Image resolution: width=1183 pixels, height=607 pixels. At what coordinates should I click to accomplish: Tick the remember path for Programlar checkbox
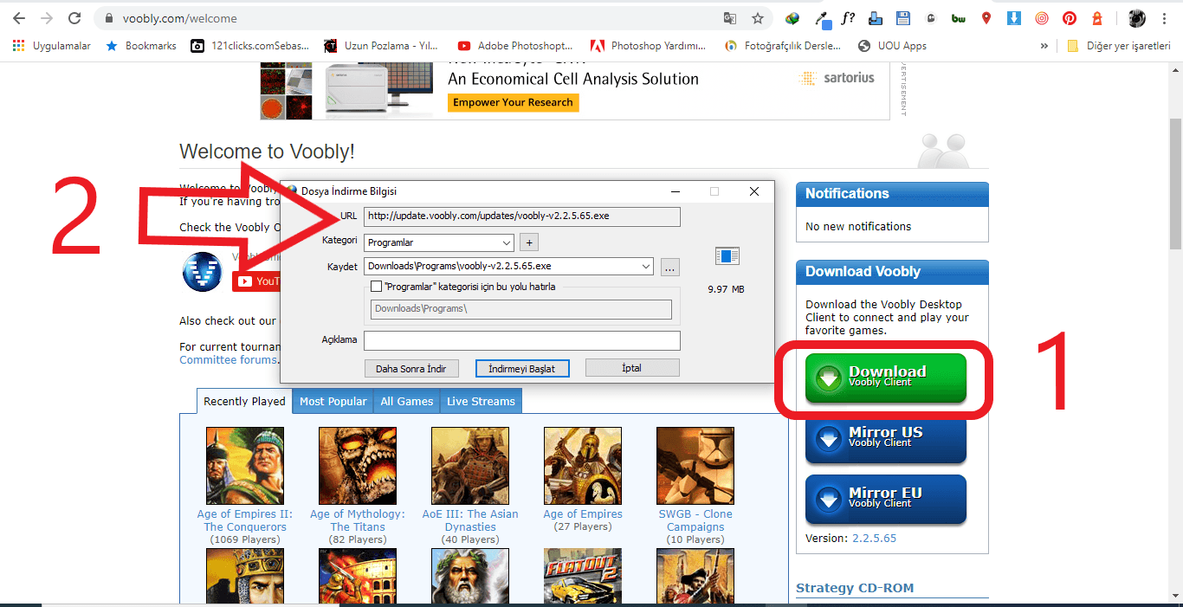(x=376, y=286)
